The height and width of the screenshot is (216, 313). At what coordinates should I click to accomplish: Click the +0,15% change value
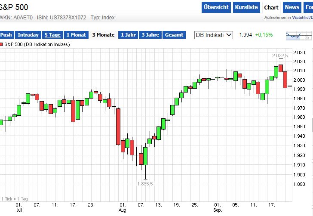tap(264, 35)
